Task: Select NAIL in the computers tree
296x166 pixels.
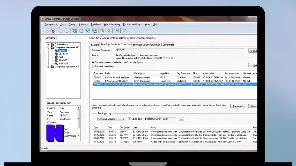Action: [x=61, y=57]
